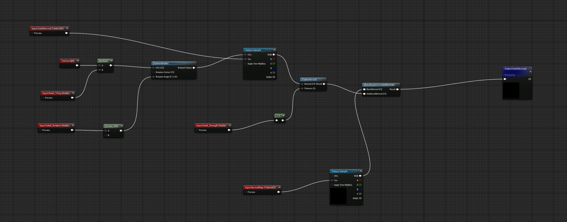Click the Divide(,360) node's B input pin
Image resolution: width=567 pixels, height=222 pixels.
tap(105, 135)
